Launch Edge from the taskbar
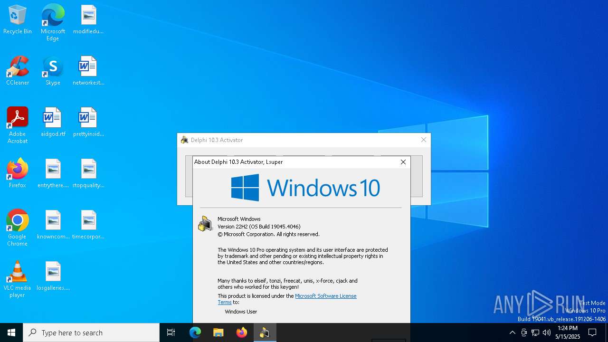This screenshot has height=342, width=608. tap(195, 332)
